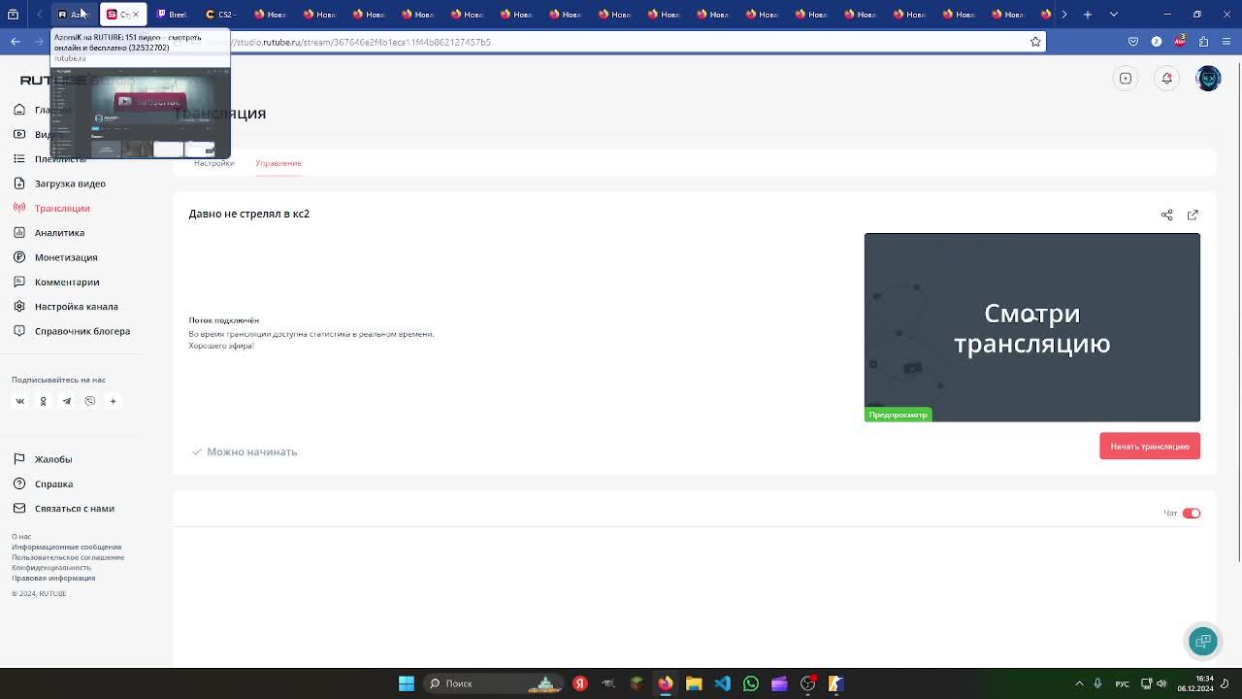Open OBS Studio from taskbar
Viewport: 1242px width, 699px height.
pos(808,683)
